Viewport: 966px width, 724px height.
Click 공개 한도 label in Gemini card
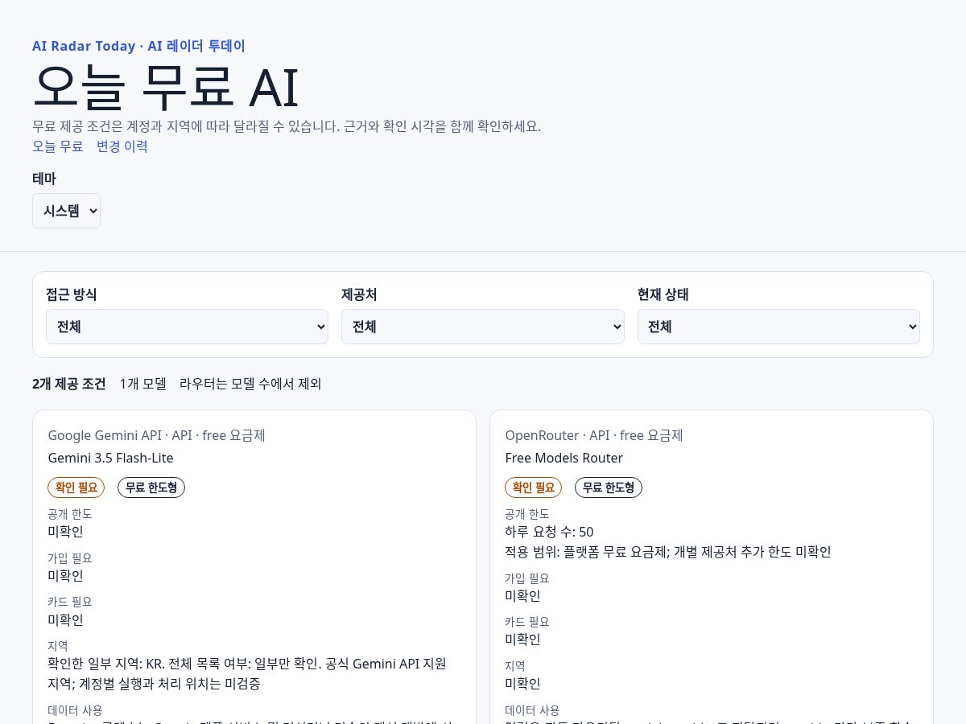point(70,514)
